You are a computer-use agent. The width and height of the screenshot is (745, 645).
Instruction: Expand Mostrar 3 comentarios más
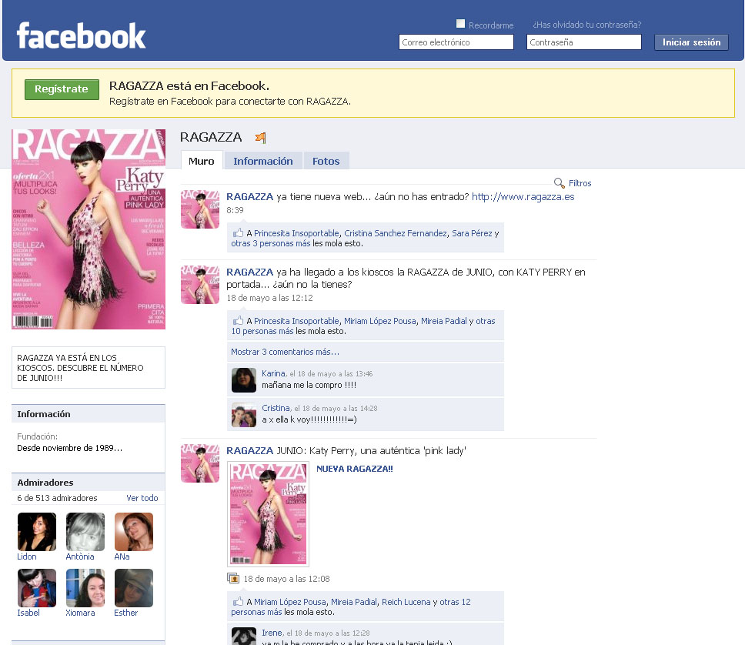[285, 352]
